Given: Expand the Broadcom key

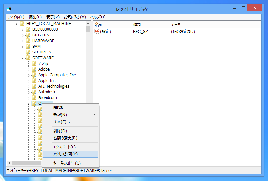Looking at the screenshot, I should 29,98.
